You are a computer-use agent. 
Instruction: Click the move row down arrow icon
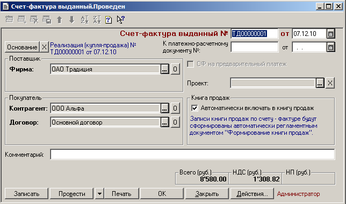[x=71, y=20]
